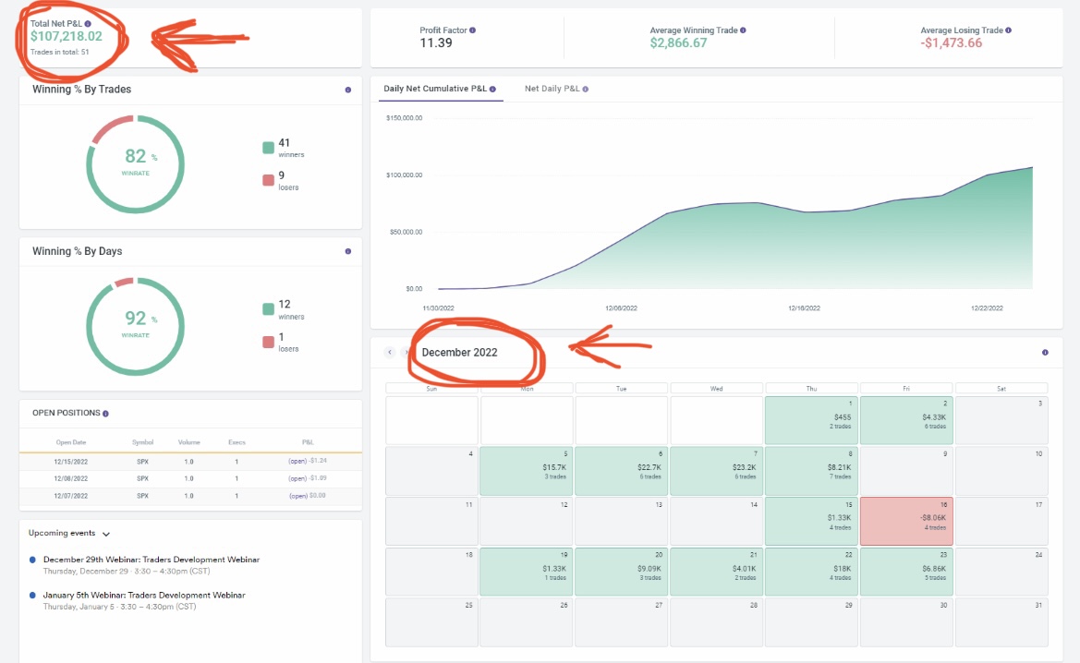Click the Average Winning Trade info icon
The height and width of the screenshot is (663, 1080).
click(x=743, y=30)
